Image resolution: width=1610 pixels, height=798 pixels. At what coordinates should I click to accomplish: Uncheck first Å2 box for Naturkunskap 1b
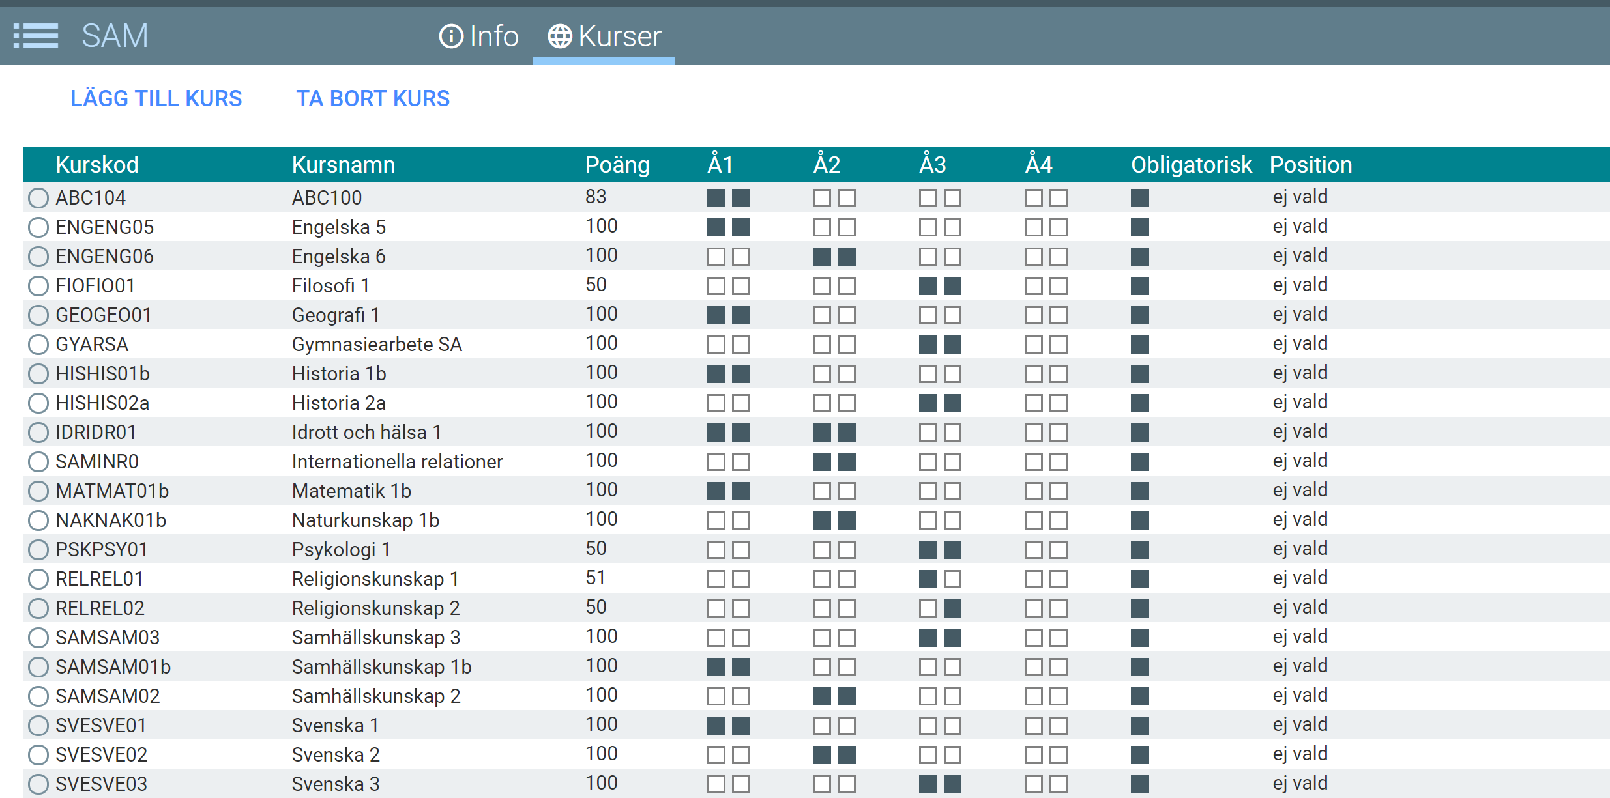click(822, 520)
